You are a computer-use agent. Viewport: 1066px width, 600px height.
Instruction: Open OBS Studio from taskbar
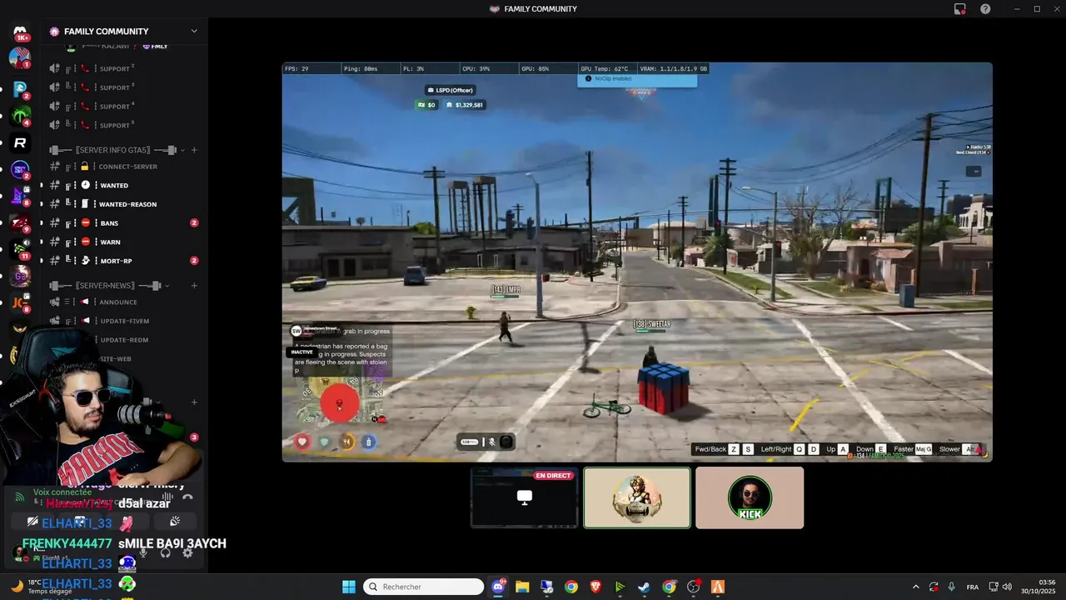pyautogui.click(x=693, y=587)
